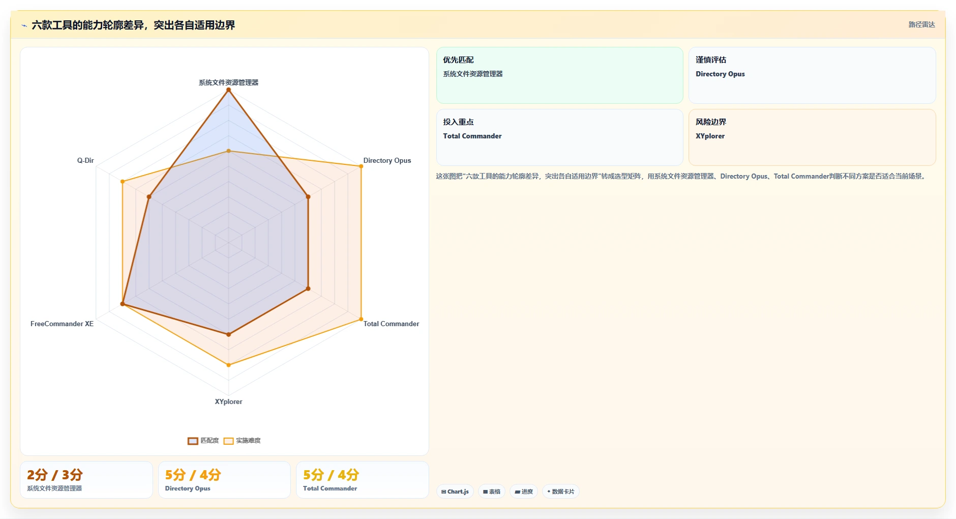Click the 匹配度 legend label text
Screen dimensions: 956x519
(x=210, y=441)
